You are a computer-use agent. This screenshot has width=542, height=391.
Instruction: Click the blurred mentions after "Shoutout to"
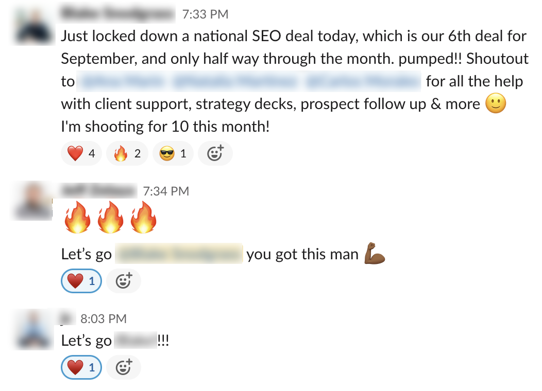click(249, 81)
